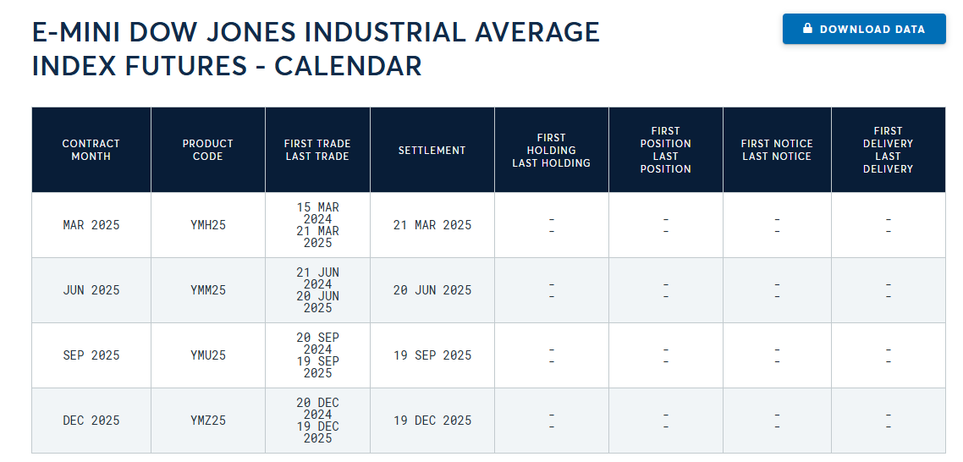Click the Settlement column header

(432, 150)
